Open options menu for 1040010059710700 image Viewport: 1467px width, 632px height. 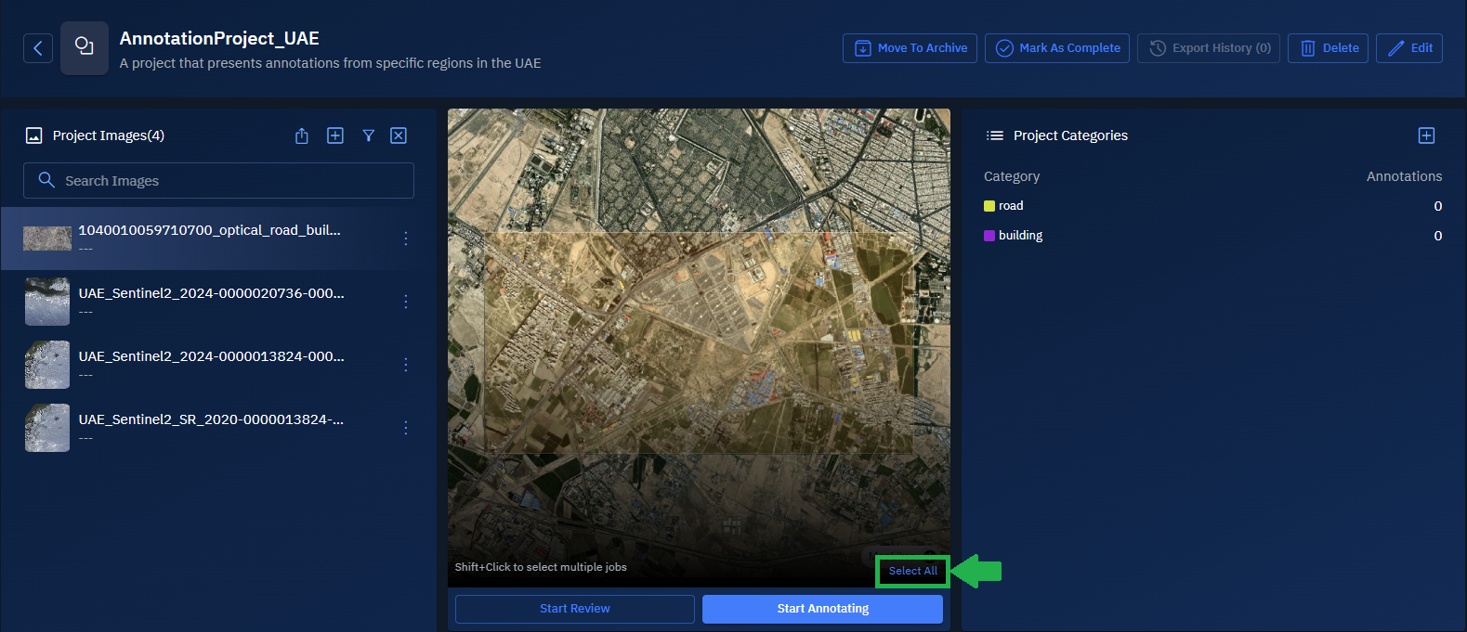pos(406,239)
